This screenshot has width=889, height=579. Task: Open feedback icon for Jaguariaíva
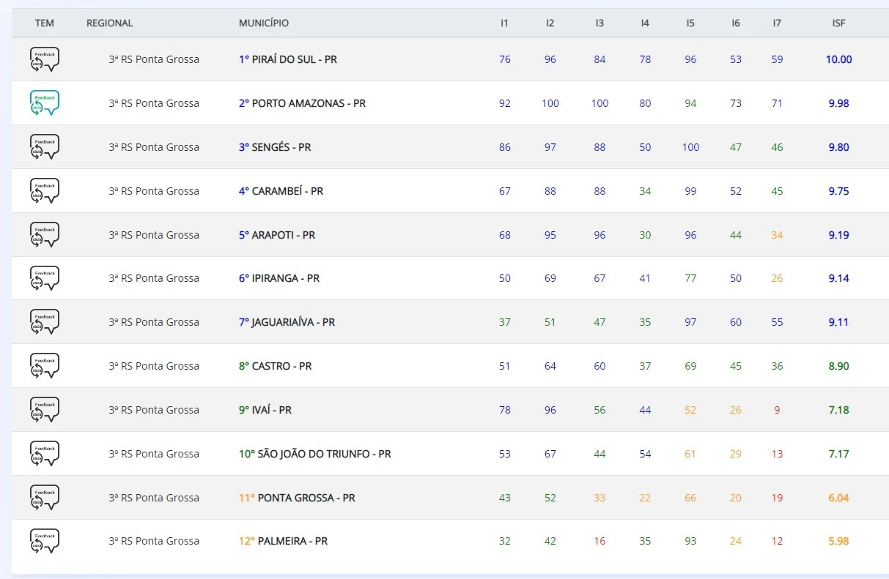coord(44,322)
